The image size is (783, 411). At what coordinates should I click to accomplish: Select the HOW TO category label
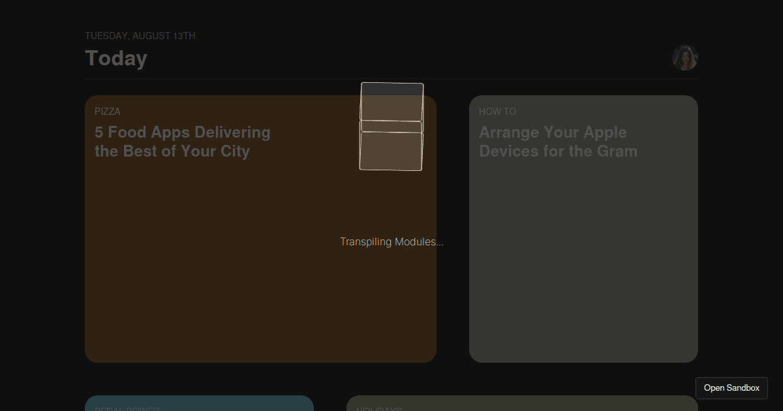point(497,112)
